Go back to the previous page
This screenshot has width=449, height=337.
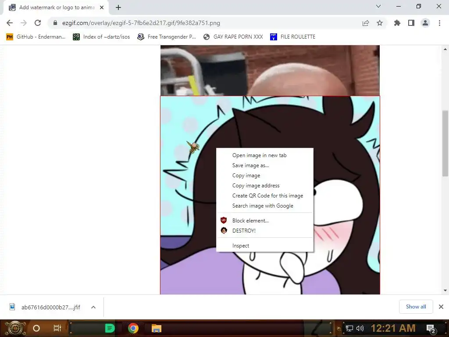[x=10, y=23]
